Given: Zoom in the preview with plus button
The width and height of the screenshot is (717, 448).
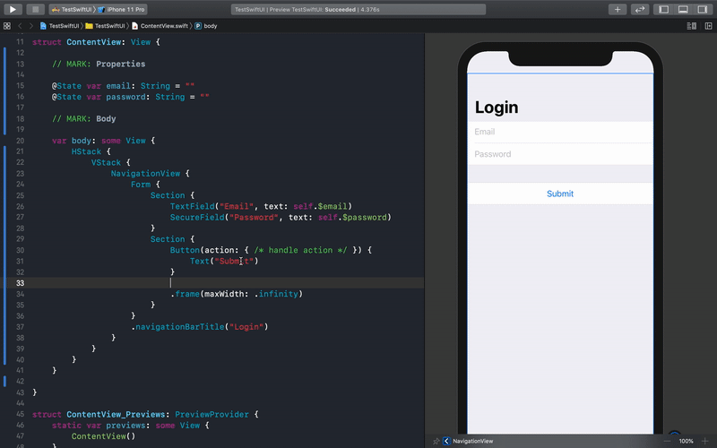Looking at the screenshot, I should 705,441.
